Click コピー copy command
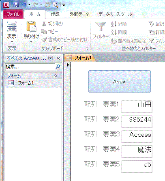This screenshot has width=165, height=181. (49, 32)
